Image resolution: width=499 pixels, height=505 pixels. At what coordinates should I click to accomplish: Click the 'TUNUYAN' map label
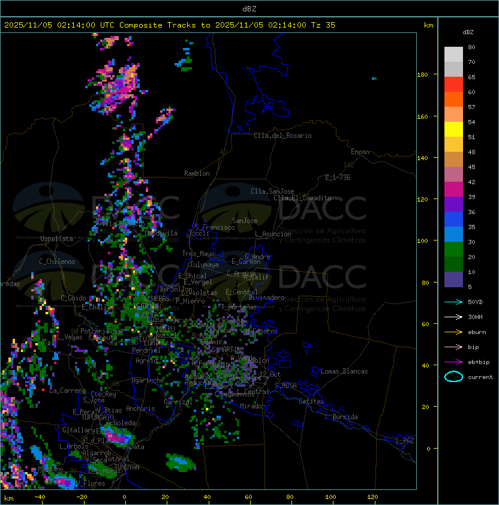tap(127, 467)
